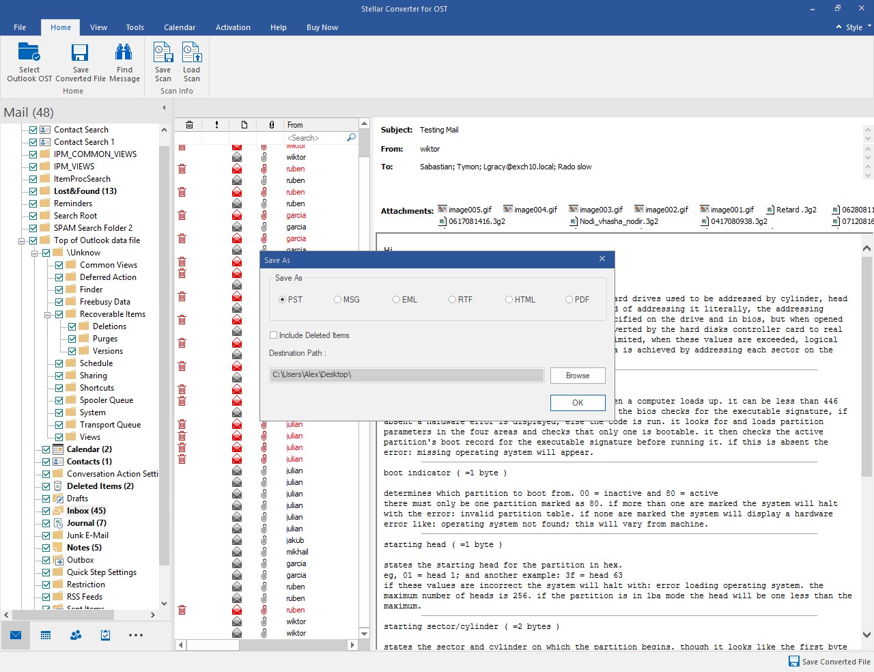Click the Browse button

(578, 376)
